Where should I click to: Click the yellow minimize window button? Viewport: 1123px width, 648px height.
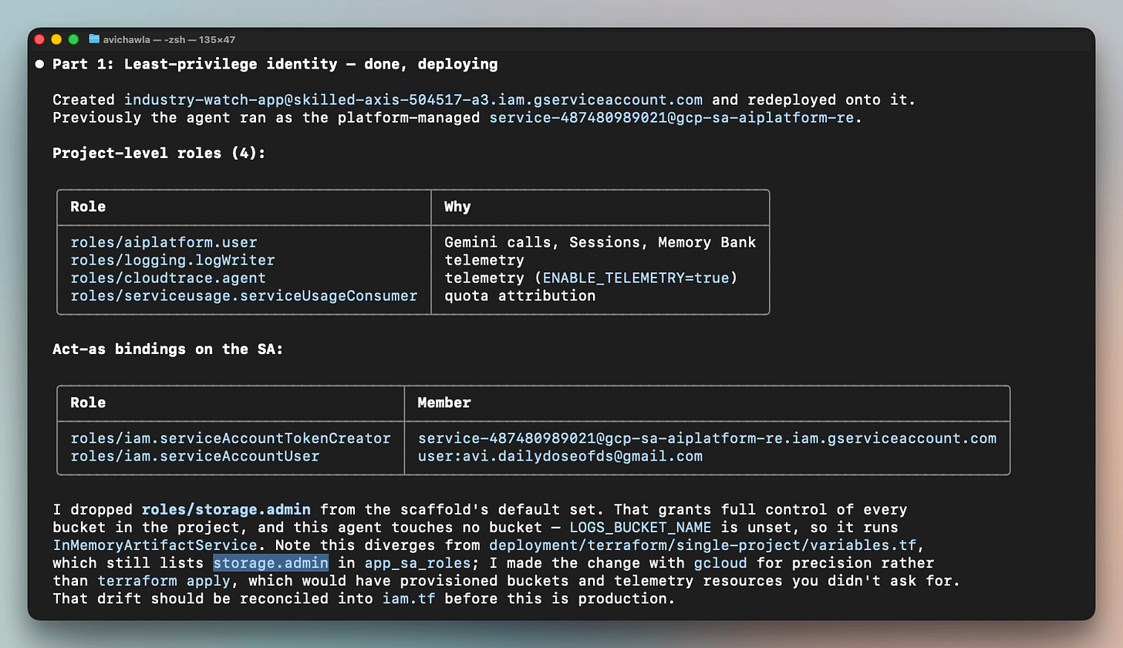(56, 39)
